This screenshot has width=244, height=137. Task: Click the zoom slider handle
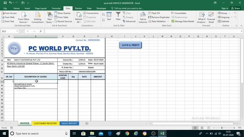pyautogui.click(x=222, y=128)
